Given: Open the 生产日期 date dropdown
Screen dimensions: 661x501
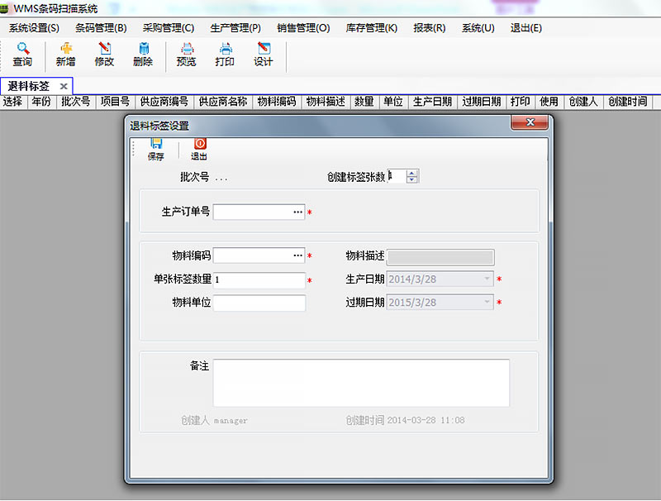Looking at the screenshot, I should pyautogui.click(x=486, y=279).
